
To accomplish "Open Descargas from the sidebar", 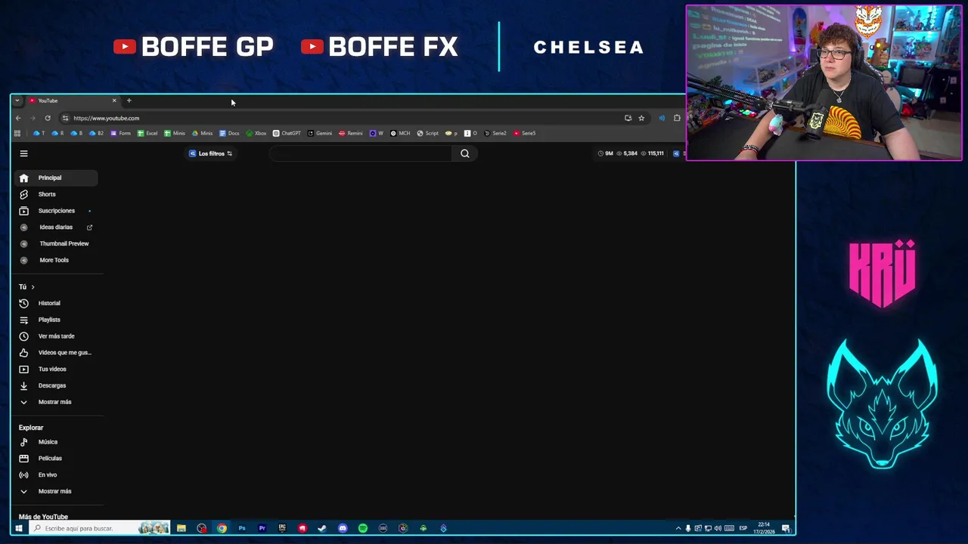I will (x=54, y=385).
